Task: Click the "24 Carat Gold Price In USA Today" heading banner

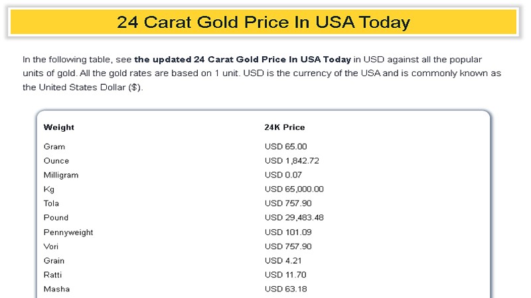Action: (264, 22)
